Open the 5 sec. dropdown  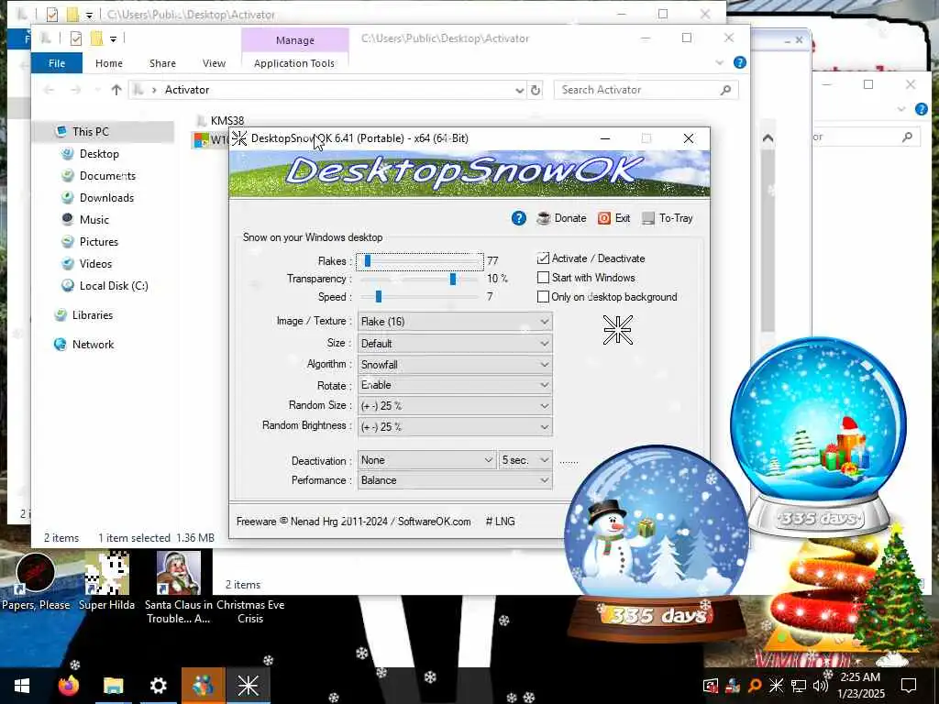pos(525,460)
